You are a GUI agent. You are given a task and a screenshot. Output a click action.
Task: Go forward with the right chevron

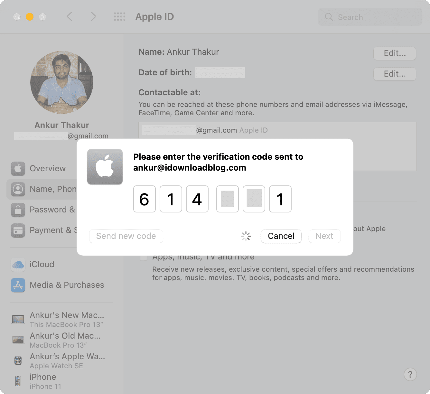pyautogui.click(x=93, y=16)
